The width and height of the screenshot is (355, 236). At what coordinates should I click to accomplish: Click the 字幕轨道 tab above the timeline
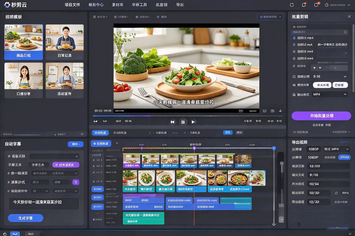(x=195, y=133)
